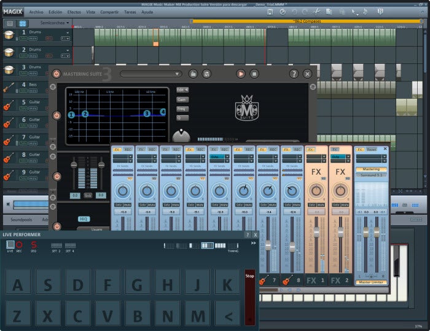Click Reset button on master channel
Screen dimensions: 430x331
371,150
